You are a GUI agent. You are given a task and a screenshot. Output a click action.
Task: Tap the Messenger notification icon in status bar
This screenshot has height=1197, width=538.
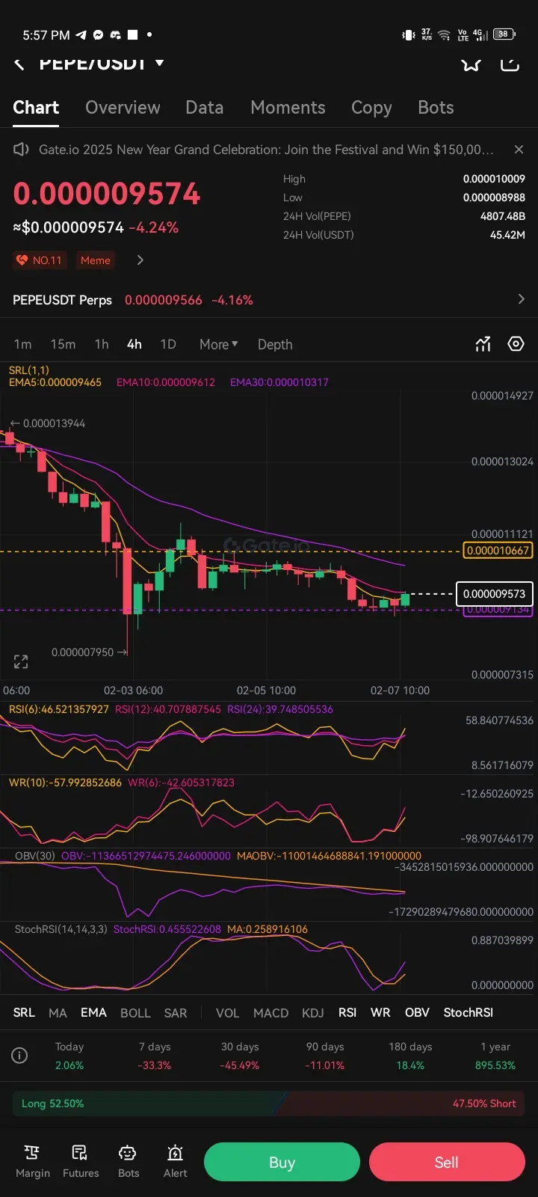click(98, 35)
